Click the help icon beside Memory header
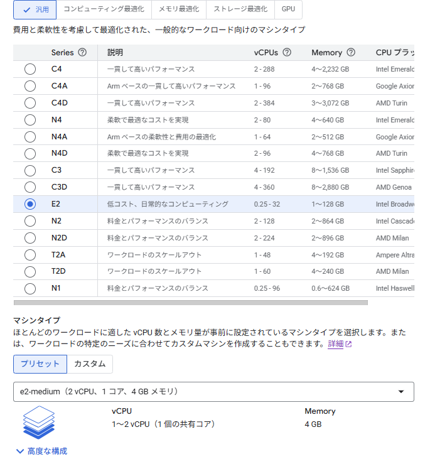Viewport: 430px width, 464px height. 351,53
